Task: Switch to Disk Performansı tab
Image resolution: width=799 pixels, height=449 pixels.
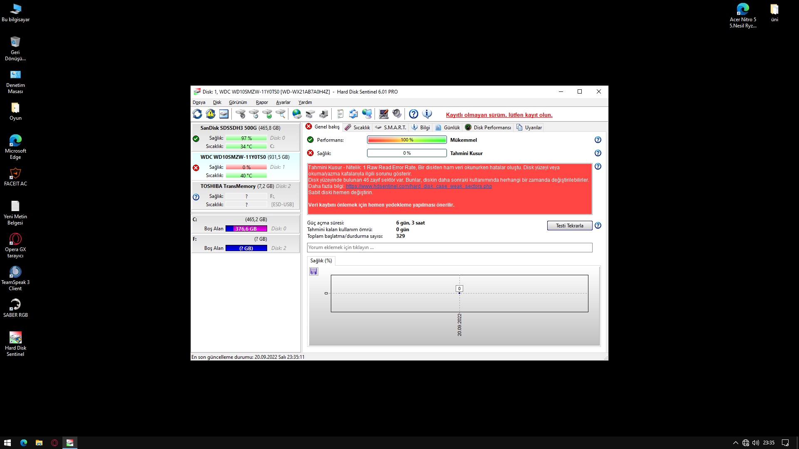Action: [x=488, y=128]
